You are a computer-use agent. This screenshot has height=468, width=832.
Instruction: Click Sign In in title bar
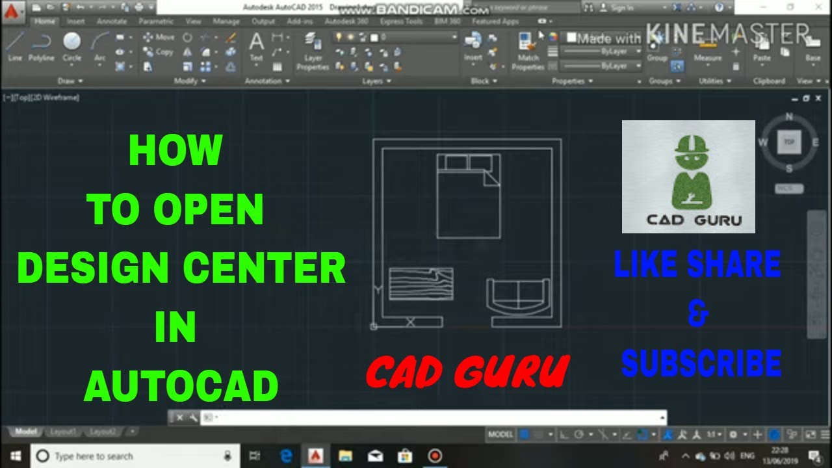coord(616,8)
